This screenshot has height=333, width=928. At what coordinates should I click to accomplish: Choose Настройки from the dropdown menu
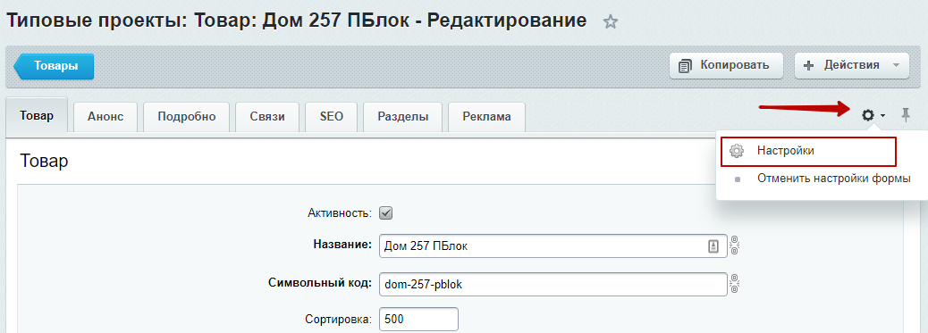coord(807,151)
